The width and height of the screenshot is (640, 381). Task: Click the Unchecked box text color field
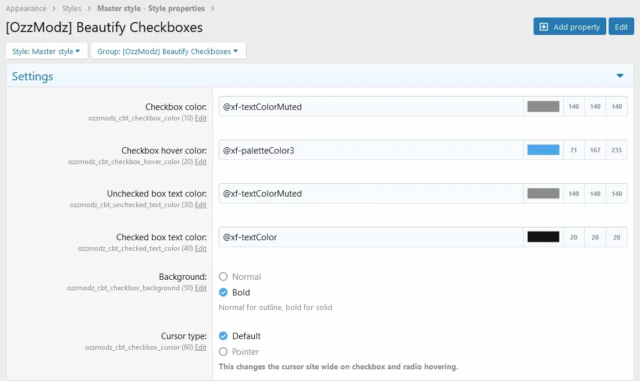coord(371,194)
